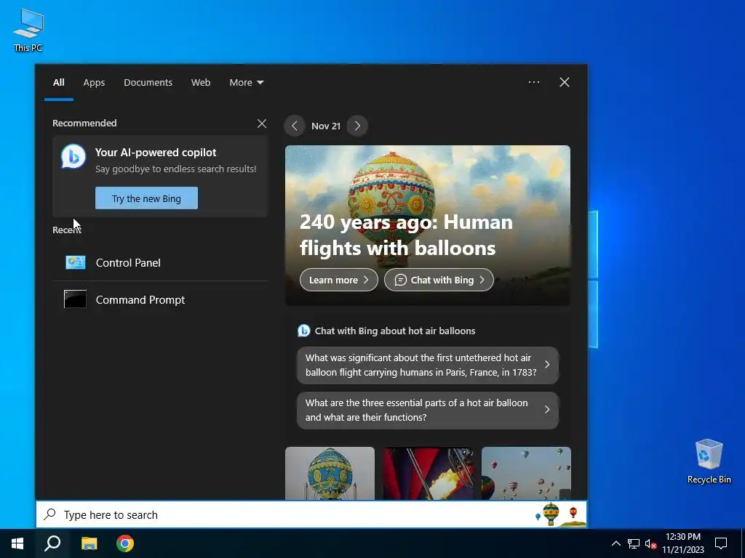The width and height of the screenshot is (745, 558).
Task: Open the Command Prompt recent item
Action: click(x=160, y=299)
